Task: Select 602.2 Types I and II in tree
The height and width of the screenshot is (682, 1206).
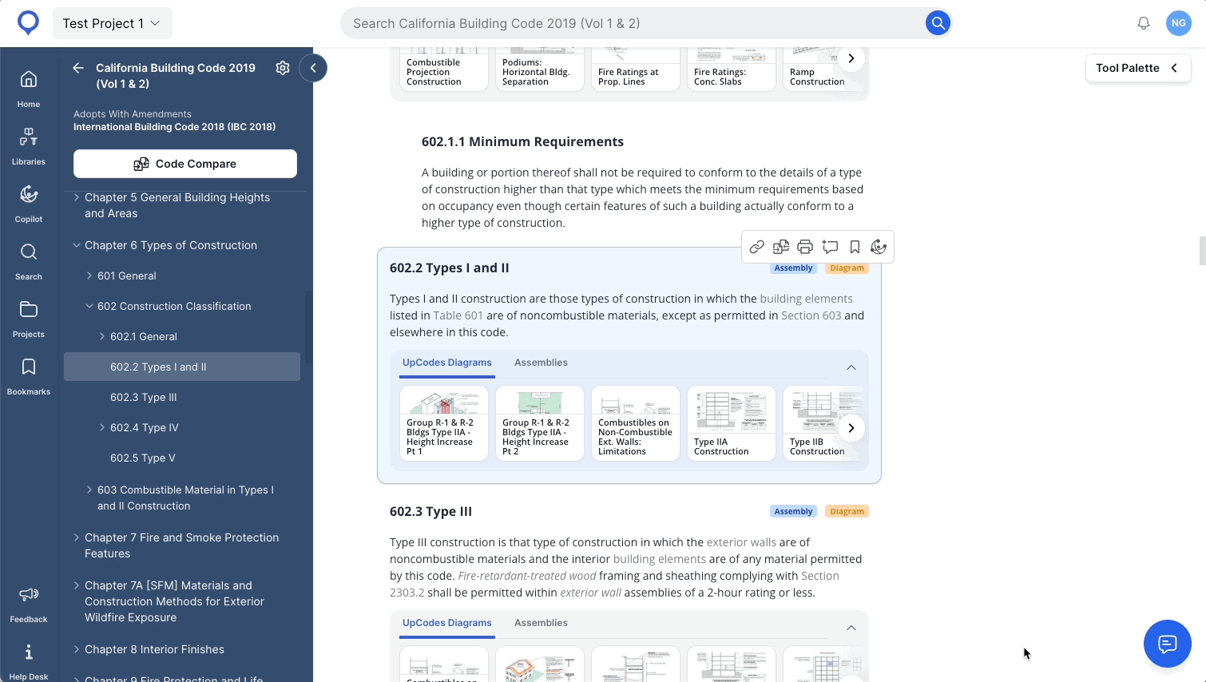Action: (182, 367)
